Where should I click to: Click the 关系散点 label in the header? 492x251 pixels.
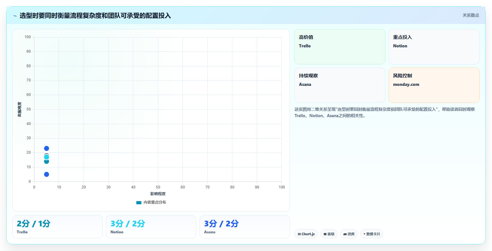(471, 15)
